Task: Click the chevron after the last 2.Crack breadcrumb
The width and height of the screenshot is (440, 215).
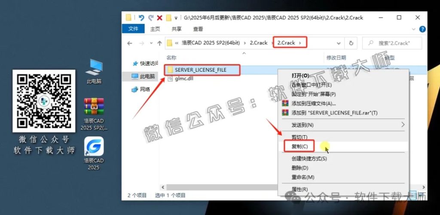Action: point(300,43)
